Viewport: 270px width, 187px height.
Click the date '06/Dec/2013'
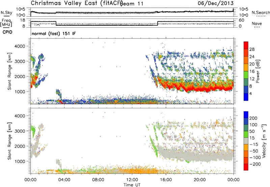tap(216, 3)
